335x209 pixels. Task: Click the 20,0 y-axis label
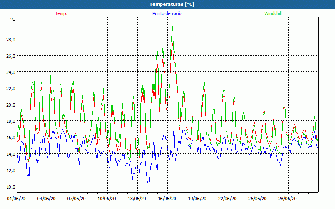pos(10,104)
